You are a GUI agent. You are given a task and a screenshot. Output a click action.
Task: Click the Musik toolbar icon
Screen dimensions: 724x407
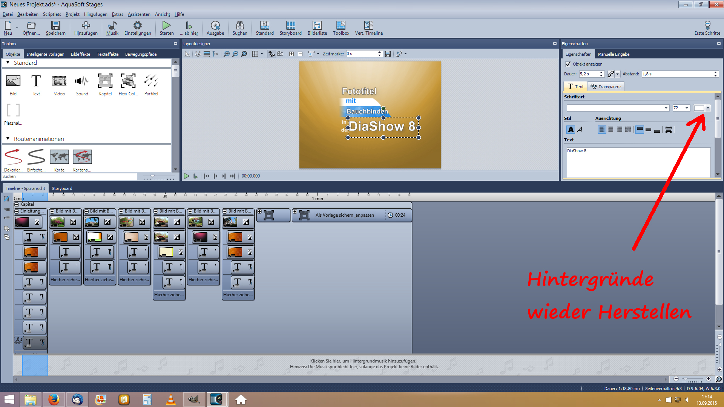(x=112, y=28)
